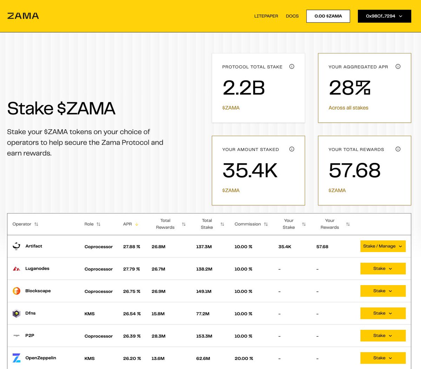This screenshot has width=421, height=369.
Task: Expand wallet 0x98Cf...7294 dropdown
Action: tap(384, 16)
